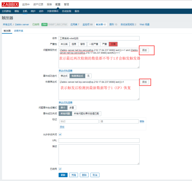Toggle the 已启用 checkbox
192x181 pixels.
coord(60,169)
